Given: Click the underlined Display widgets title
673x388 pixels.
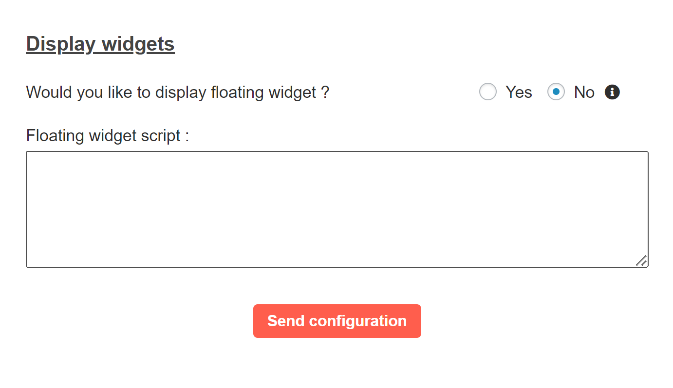Looking at the screenshot, I should click(100, 44).
